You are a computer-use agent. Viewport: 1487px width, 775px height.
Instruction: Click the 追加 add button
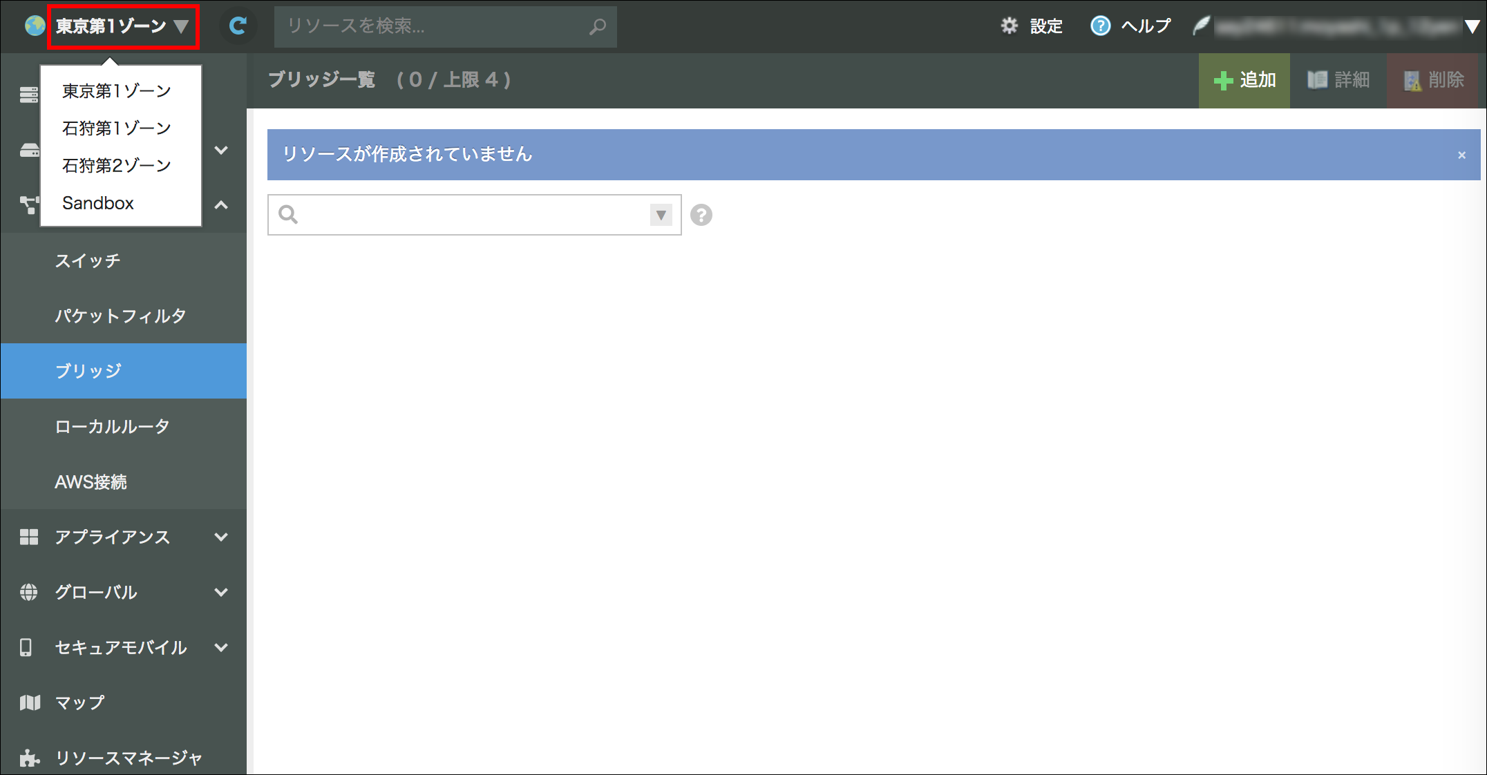(x=1244, y=80)
